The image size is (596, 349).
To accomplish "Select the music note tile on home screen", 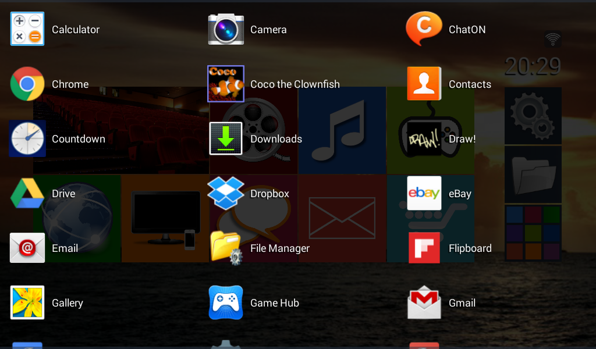I will [x=342, y=130].
